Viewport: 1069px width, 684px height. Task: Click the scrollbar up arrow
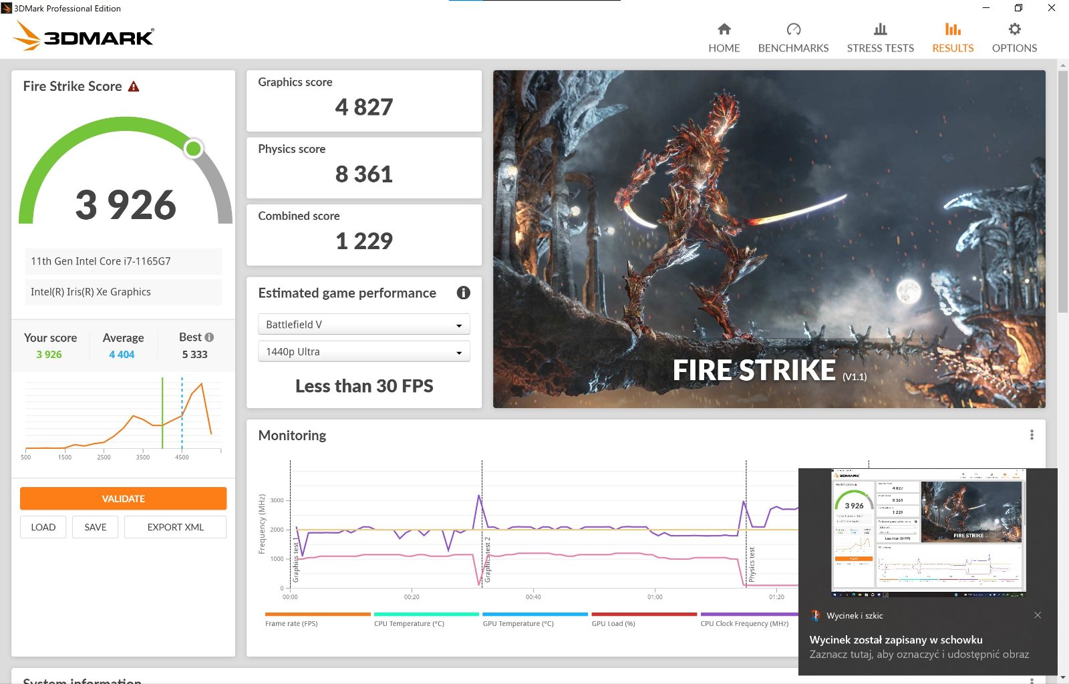coord(1063,65)
